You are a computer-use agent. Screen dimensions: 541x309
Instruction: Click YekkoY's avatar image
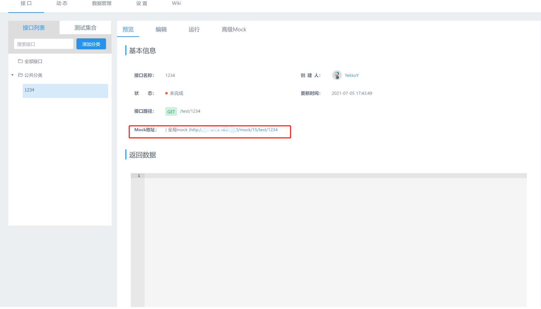click(337, 75)
